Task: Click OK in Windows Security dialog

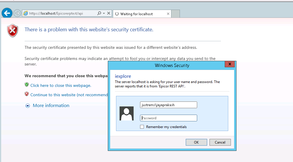Action: [x=196, y=142]
